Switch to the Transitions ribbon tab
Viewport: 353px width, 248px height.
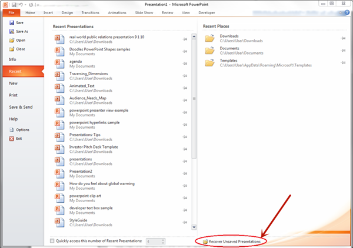[x=90, y=13]
